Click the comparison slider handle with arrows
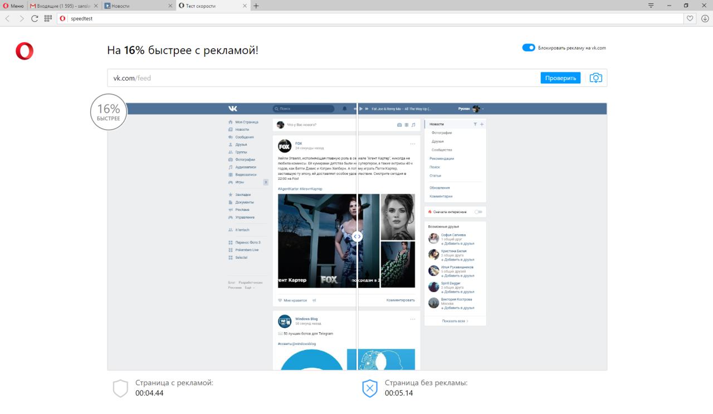The image size is (713, 414). pyautogui.click(x=357, y=236)
